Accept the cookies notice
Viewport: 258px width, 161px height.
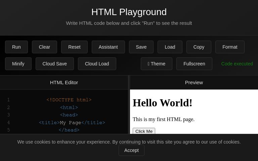[131, 150]
